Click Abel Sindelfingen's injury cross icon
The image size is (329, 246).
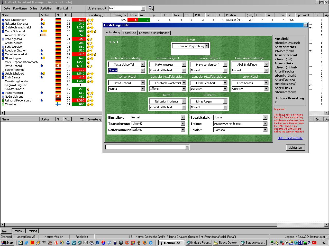(42, 19)
